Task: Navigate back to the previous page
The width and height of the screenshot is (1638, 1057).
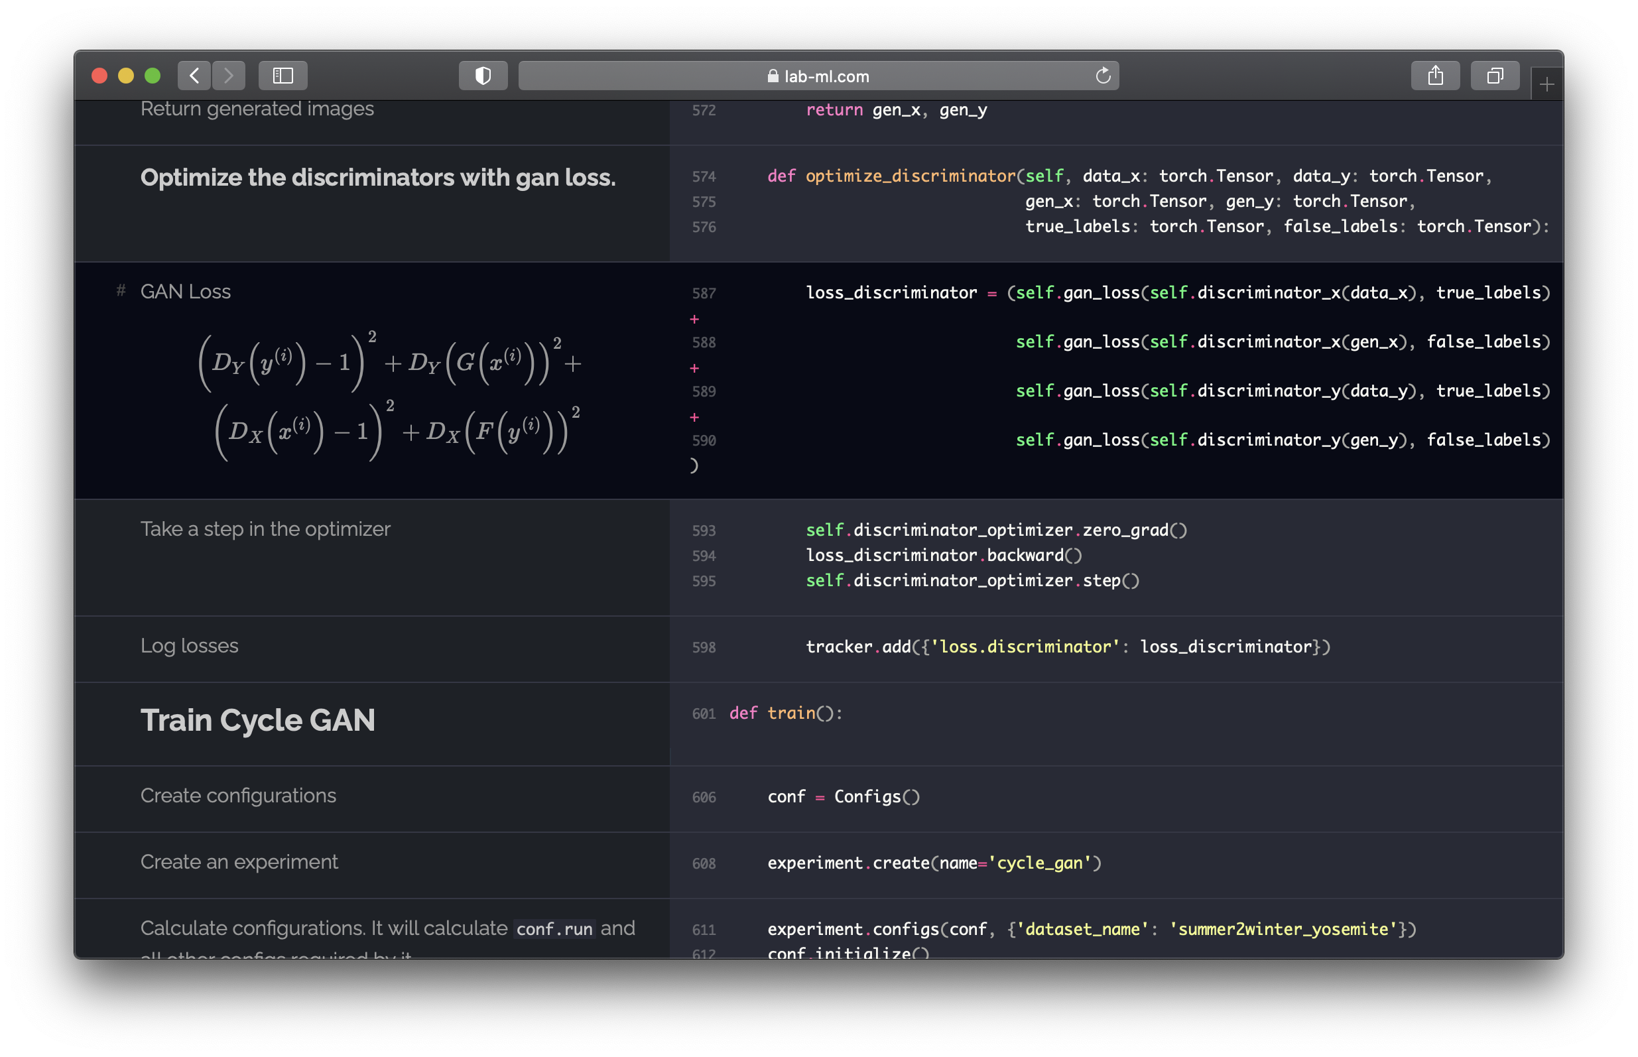Action: pos(194,76)
